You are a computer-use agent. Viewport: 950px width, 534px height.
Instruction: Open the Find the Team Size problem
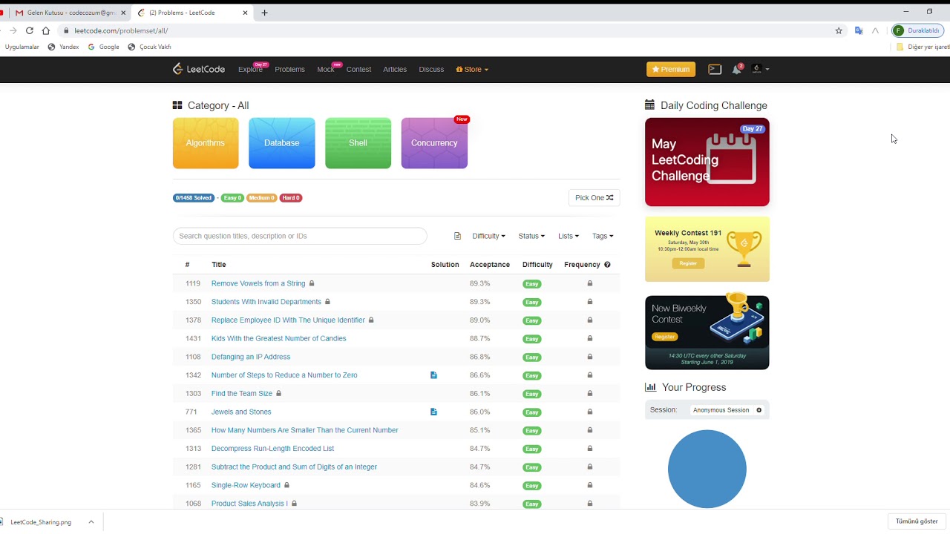click(241, 394)
